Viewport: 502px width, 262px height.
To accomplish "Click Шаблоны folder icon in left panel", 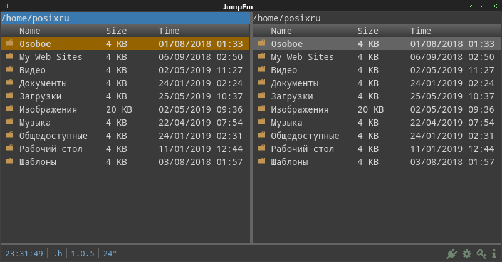I will [x=10, y=161].
